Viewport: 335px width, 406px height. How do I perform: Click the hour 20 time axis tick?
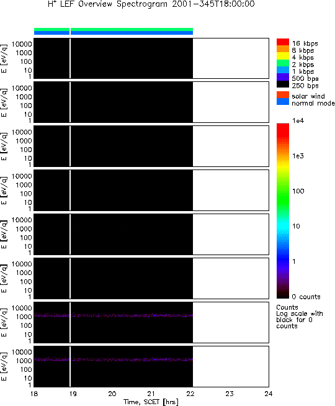(112, 394)
